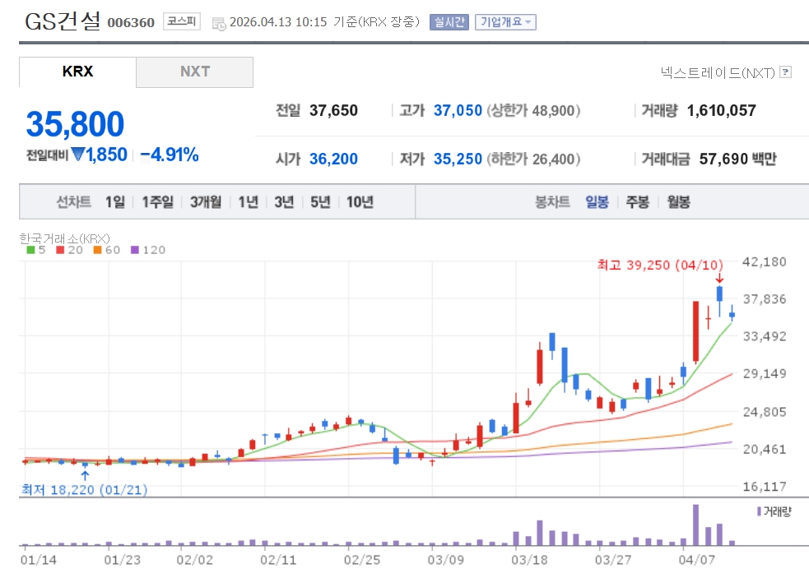This screenshot has width=809, height=573.
Task: Click the blue down-triangle price change icon
Action: (77, 155)
